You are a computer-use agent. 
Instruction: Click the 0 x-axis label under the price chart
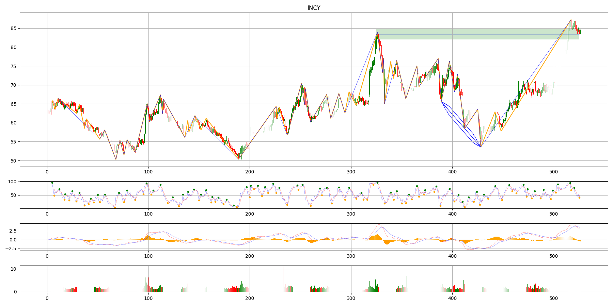click(47, 172)
